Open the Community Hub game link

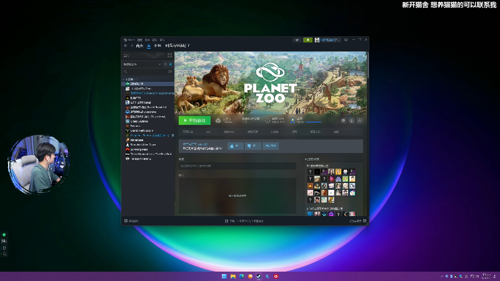229,132
